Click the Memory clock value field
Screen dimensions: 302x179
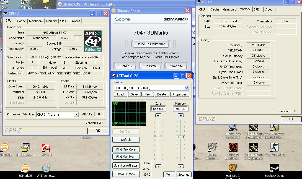[180, 109]
